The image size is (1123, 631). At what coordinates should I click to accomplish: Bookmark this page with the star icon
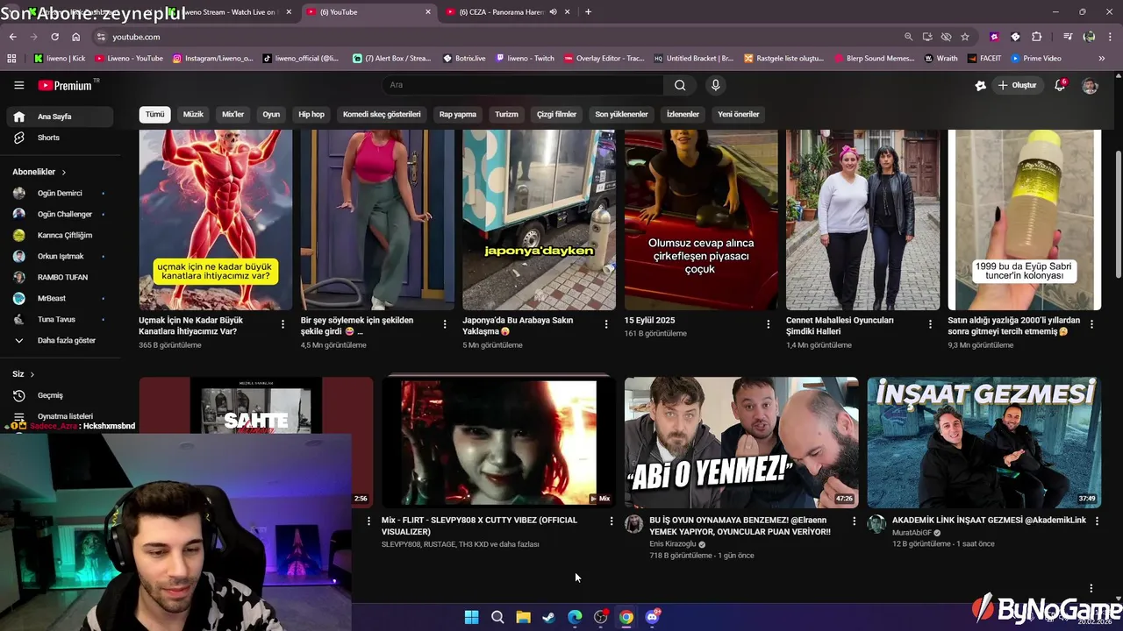click(965, 37)
